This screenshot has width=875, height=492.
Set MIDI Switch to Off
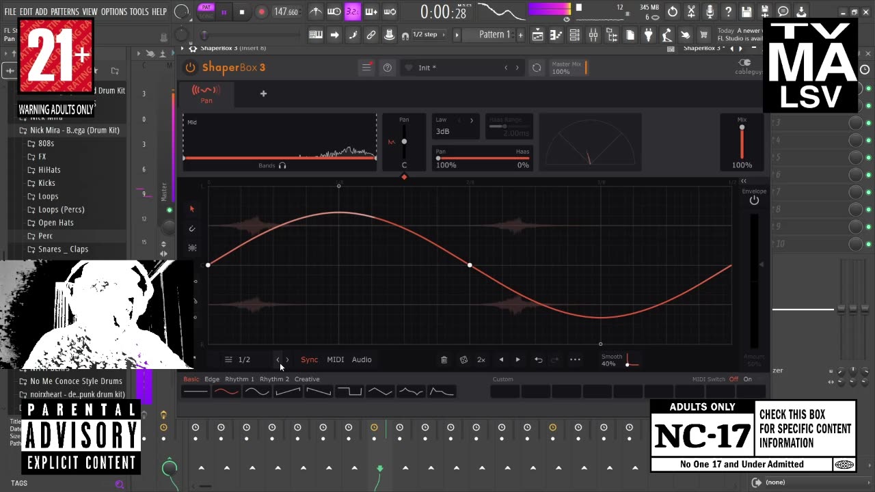tap(733, 379)
